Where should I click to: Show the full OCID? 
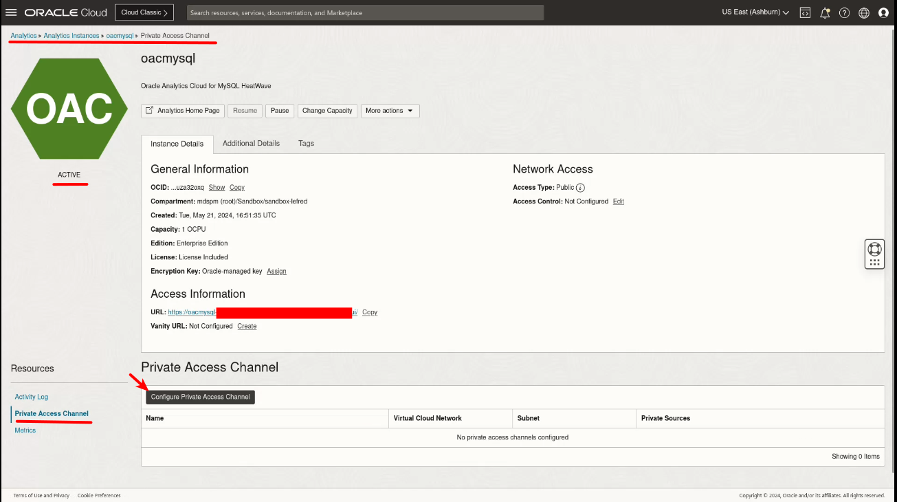[217, 188]
